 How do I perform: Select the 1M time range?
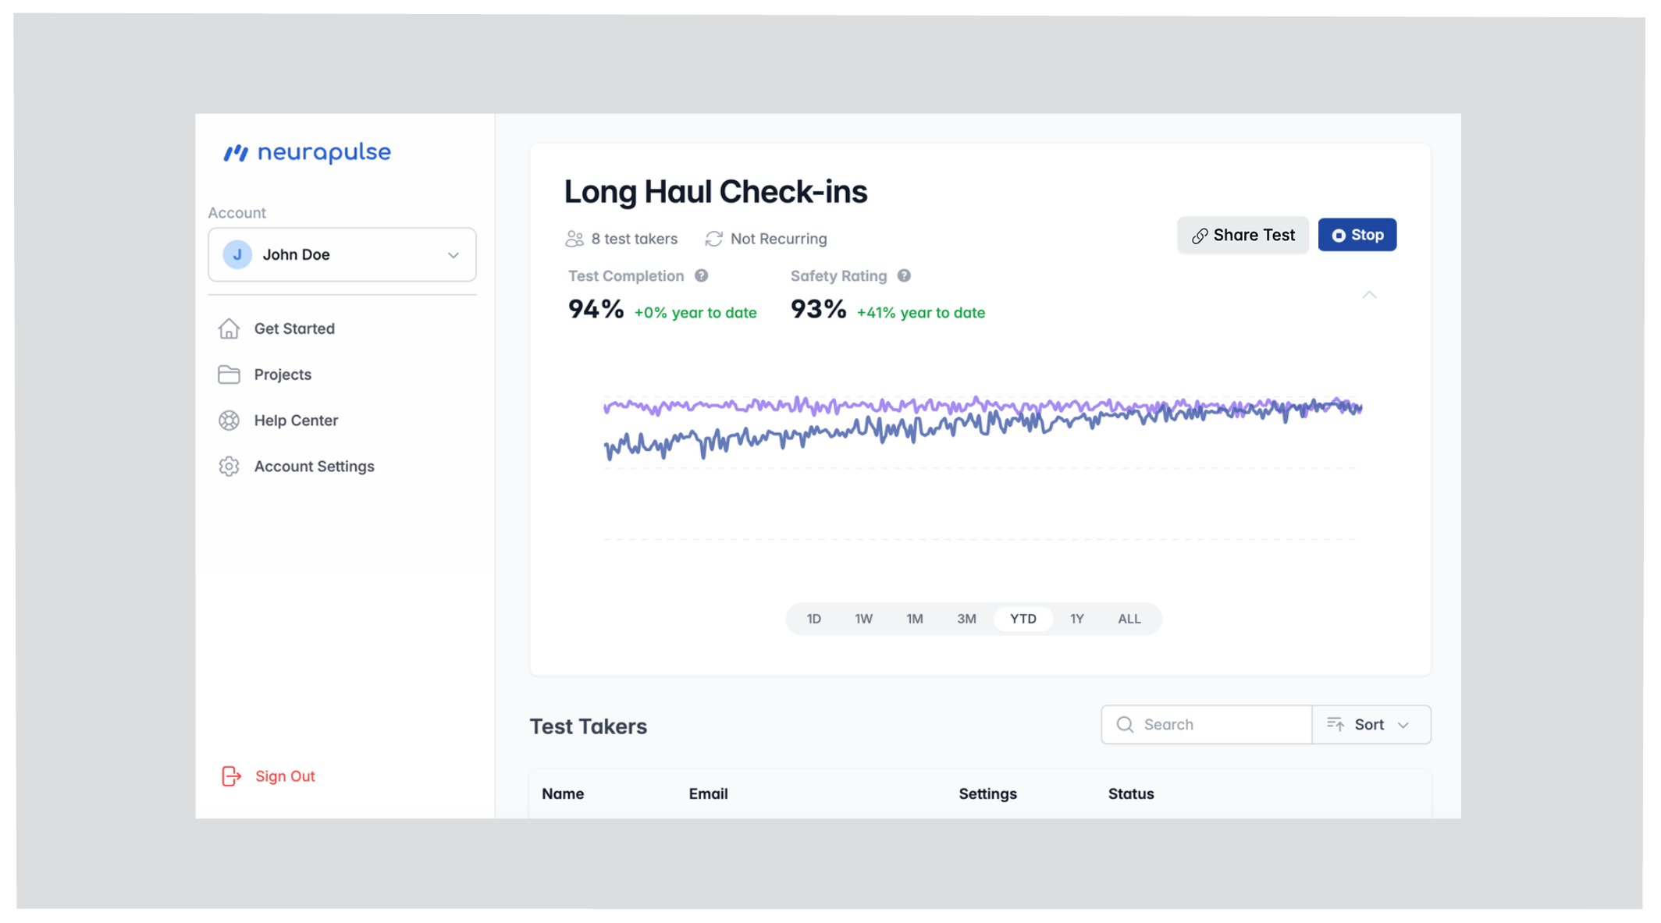click(914, 619)
